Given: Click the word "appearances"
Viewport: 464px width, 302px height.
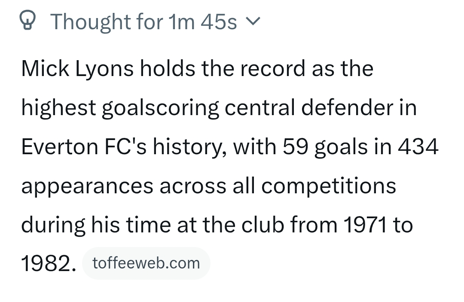Looking at the screenshot, I should 87,186.
